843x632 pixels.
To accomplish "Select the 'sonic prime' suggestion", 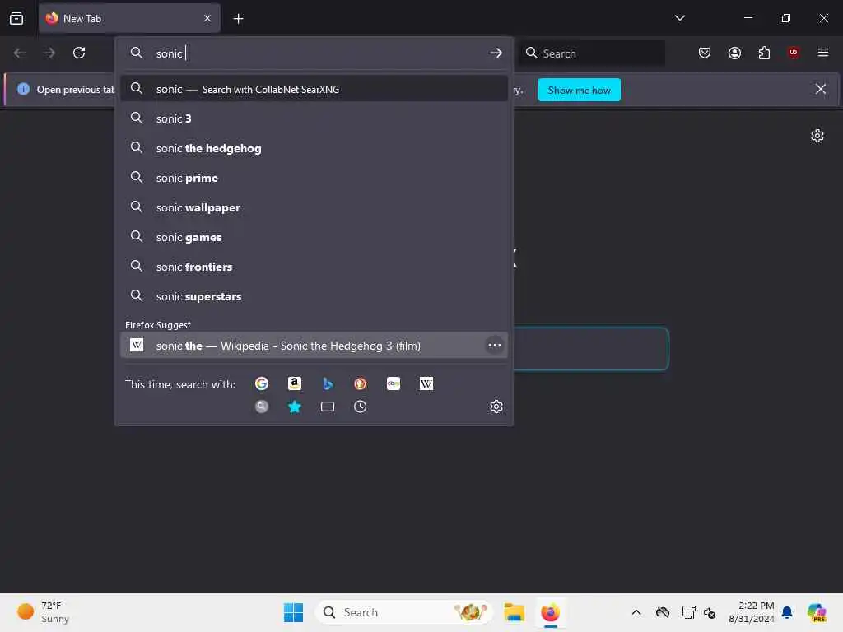I will (x=314, y=178).
